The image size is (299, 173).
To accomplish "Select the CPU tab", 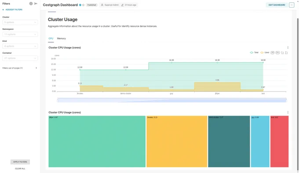I will pyautogui.click(x=51, y=39).
